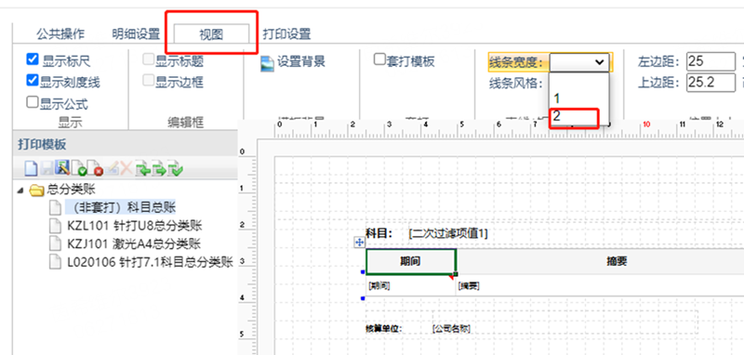This screenshot has height=355, width=744.
Task: Check the 套打模板 checkbox
Action: click(x=379, y=59)
